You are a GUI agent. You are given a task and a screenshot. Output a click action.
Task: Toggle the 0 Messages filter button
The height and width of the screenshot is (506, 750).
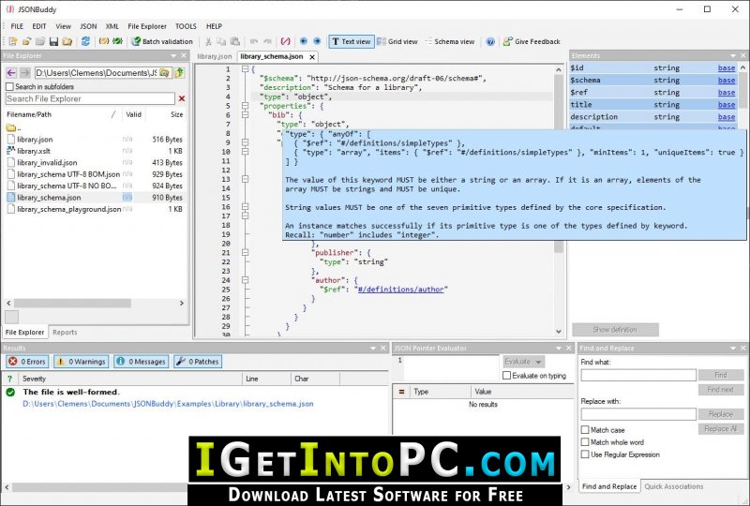(142, 362)
